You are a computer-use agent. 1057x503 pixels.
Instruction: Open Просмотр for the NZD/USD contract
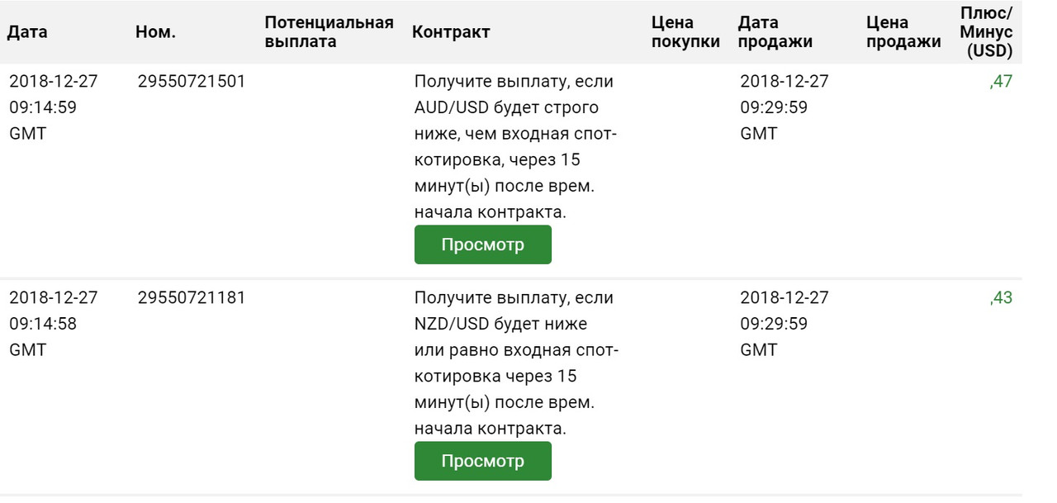[482, 461]
